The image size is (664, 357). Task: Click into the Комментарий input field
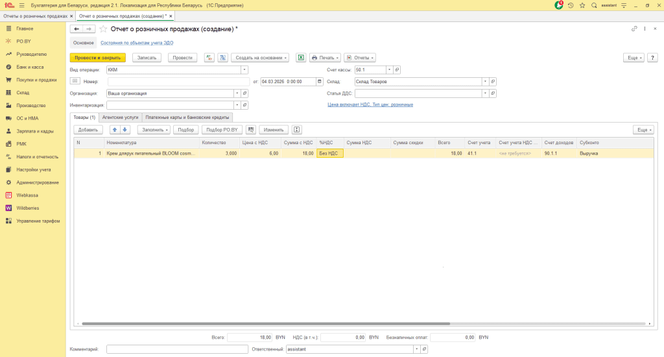coord(172,349)
